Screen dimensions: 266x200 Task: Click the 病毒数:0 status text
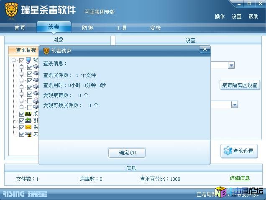tap(91, 179)
